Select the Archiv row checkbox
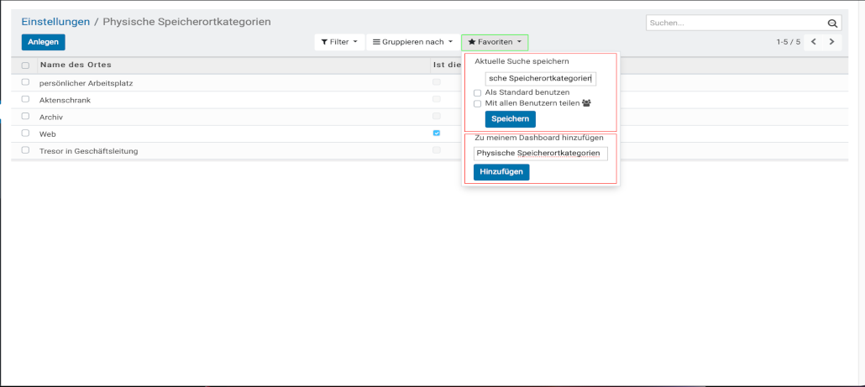 [25, 117]
